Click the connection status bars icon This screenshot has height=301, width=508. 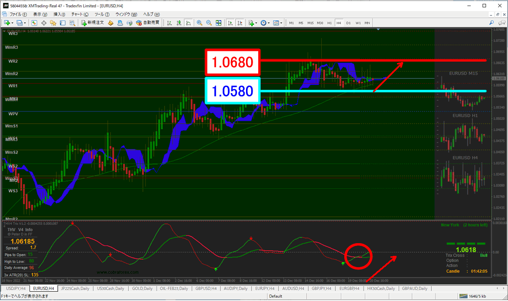pyautogui.click(x=463, y=296)
